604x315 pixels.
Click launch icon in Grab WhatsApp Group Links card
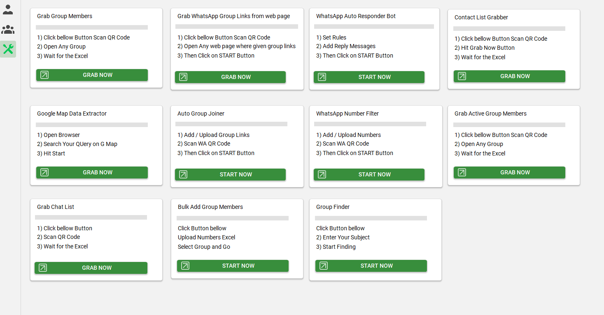[x=183, y=77]
